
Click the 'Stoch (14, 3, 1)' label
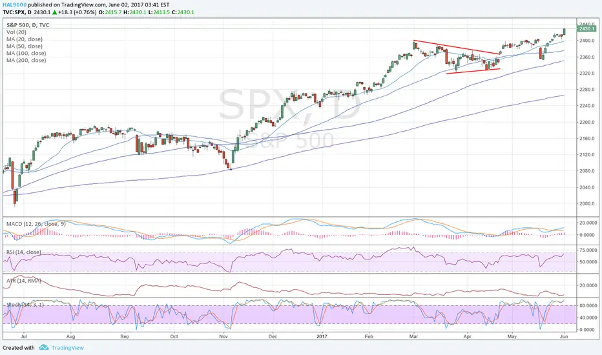(x=25, y=305)
